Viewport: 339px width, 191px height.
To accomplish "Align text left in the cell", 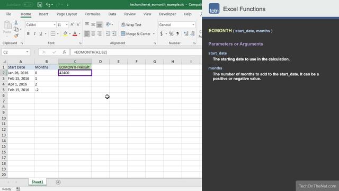I will pyautogui.click(x=87, y=33).
